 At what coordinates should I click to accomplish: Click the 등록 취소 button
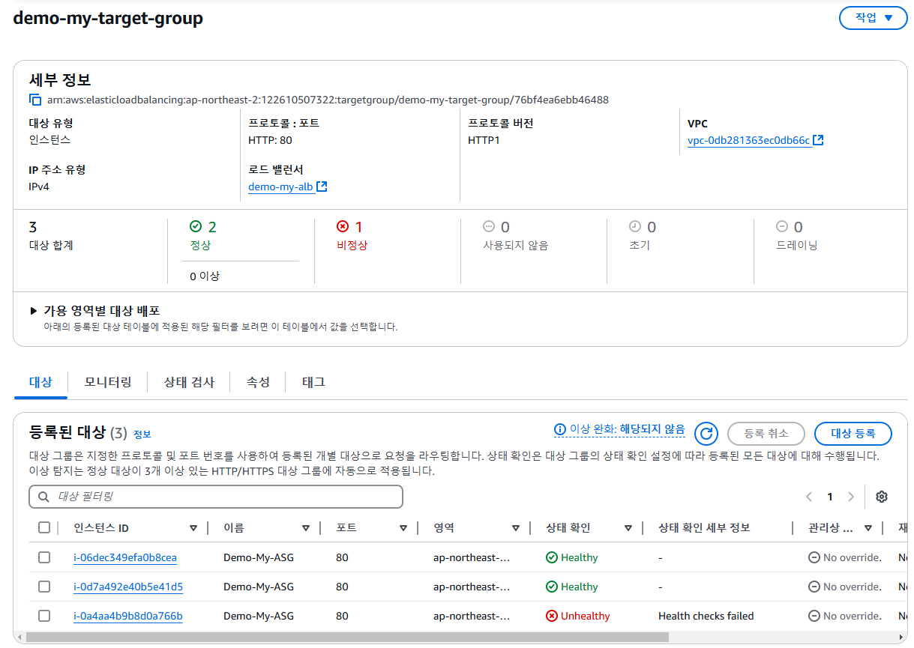click(766, 434)
